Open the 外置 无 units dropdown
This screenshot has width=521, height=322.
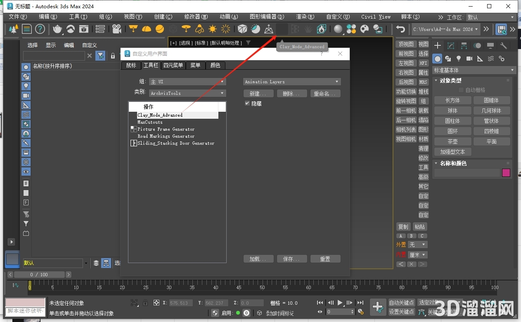(417, 244)
